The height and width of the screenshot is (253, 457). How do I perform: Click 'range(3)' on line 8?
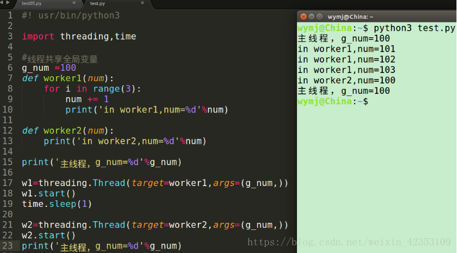[x=114, y=89]
